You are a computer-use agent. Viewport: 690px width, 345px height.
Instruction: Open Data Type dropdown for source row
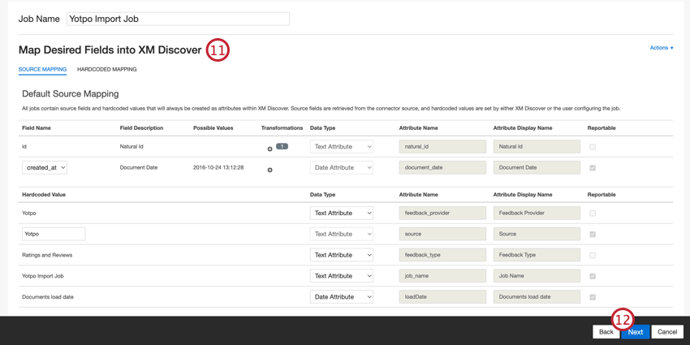[342, 234]
